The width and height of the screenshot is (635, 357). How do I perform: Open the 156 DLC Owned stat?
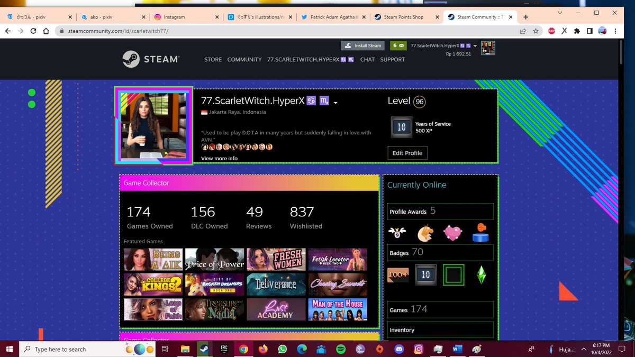point(210,217)
